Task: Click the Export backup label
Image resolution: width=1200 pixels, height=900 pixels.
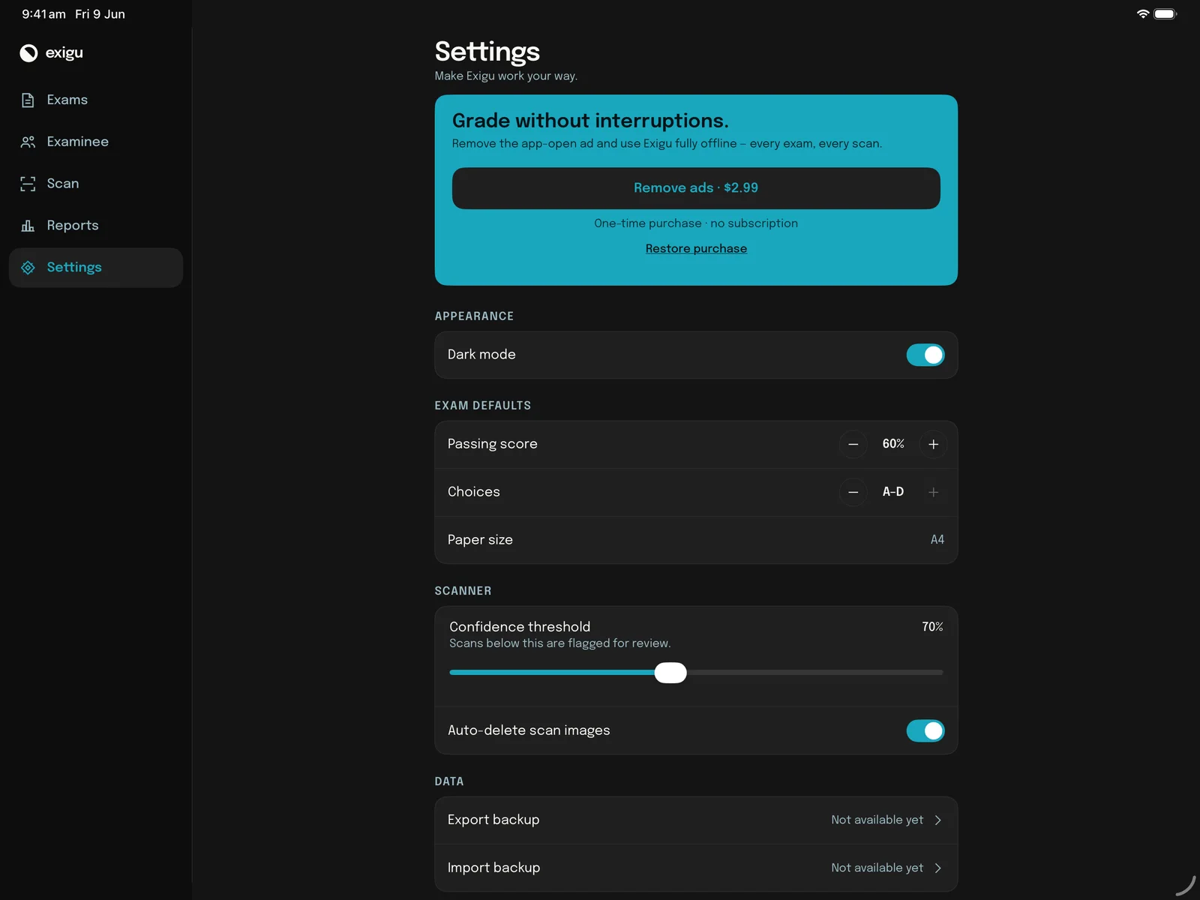Action: pyautogui.click(x=493, y=820)
